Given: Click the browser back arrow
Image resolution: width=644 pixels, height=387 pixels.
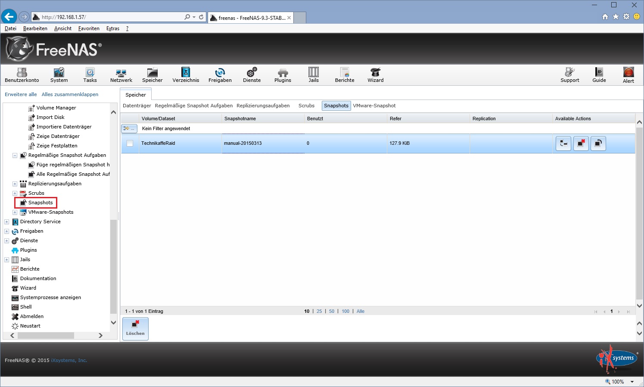Looking at the screenshot, I should pos(9,17).
